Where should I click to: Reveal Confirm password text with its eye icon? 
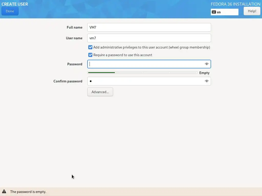tap(206, 81)
